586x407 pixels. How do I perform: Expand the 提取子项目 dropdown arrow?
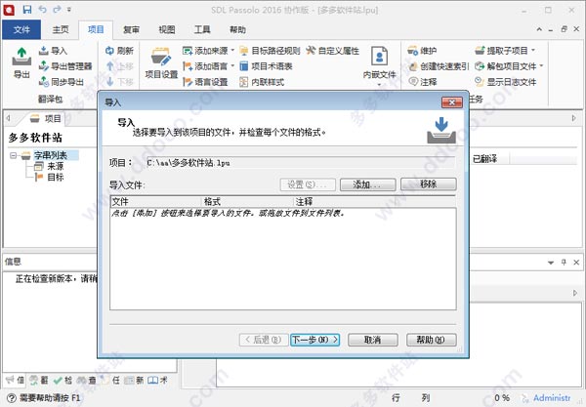point(533,50)
